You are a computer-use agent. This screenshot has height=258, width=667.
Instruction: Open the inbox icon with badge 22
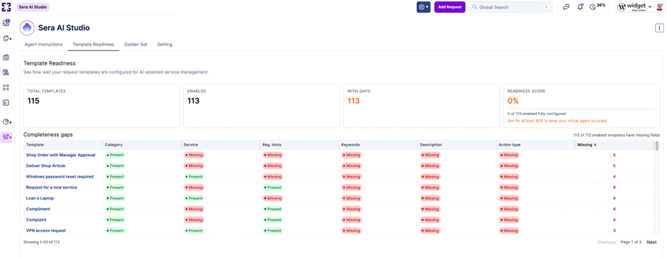pos(6,23)
